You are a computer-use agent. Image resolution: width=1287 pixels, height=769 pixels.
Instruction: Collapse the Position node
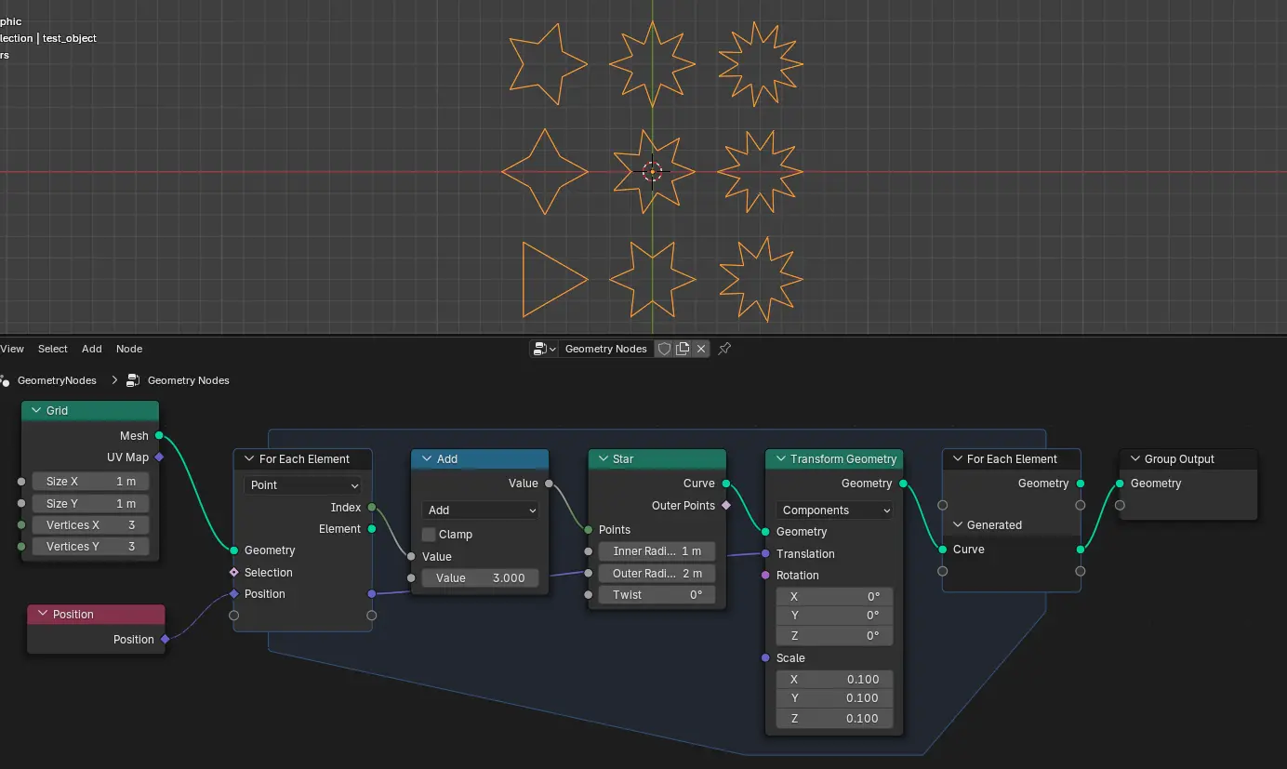click(43, 614)
